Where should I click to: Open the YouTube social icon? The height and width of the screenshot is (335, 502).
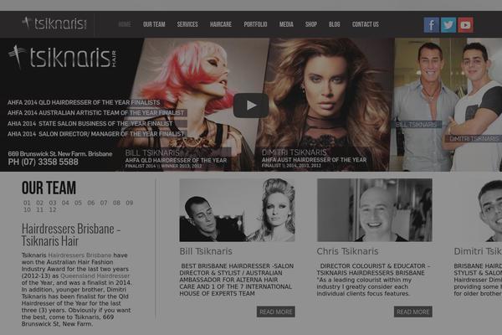465,24
